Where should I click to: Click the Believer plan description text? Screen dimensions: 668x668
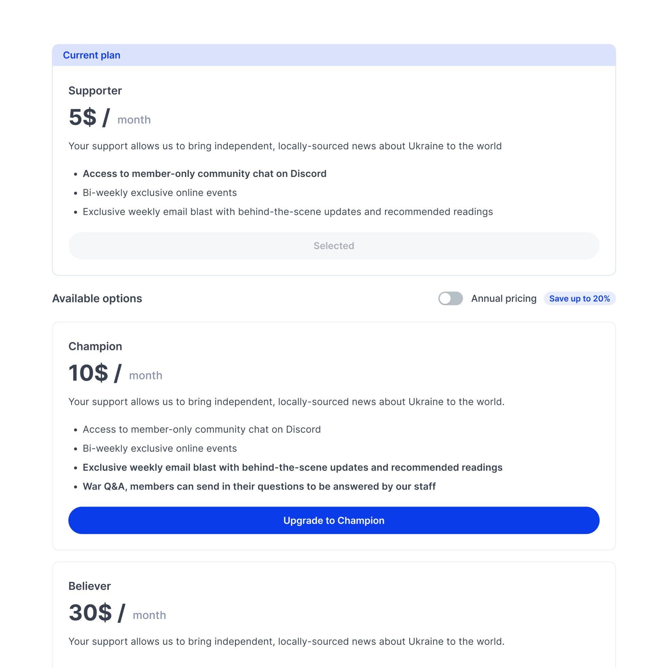pyautogui.click(x=286, y=641)
